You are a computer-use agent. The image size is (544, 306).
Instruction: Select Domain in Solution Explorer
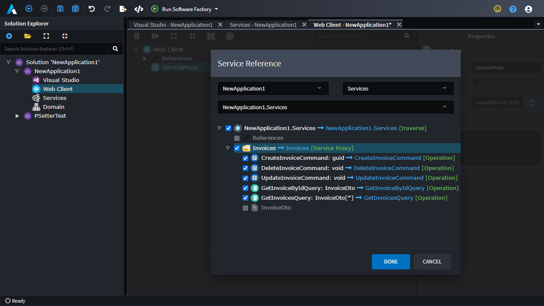pyautogui.click(x=54, y=107)
